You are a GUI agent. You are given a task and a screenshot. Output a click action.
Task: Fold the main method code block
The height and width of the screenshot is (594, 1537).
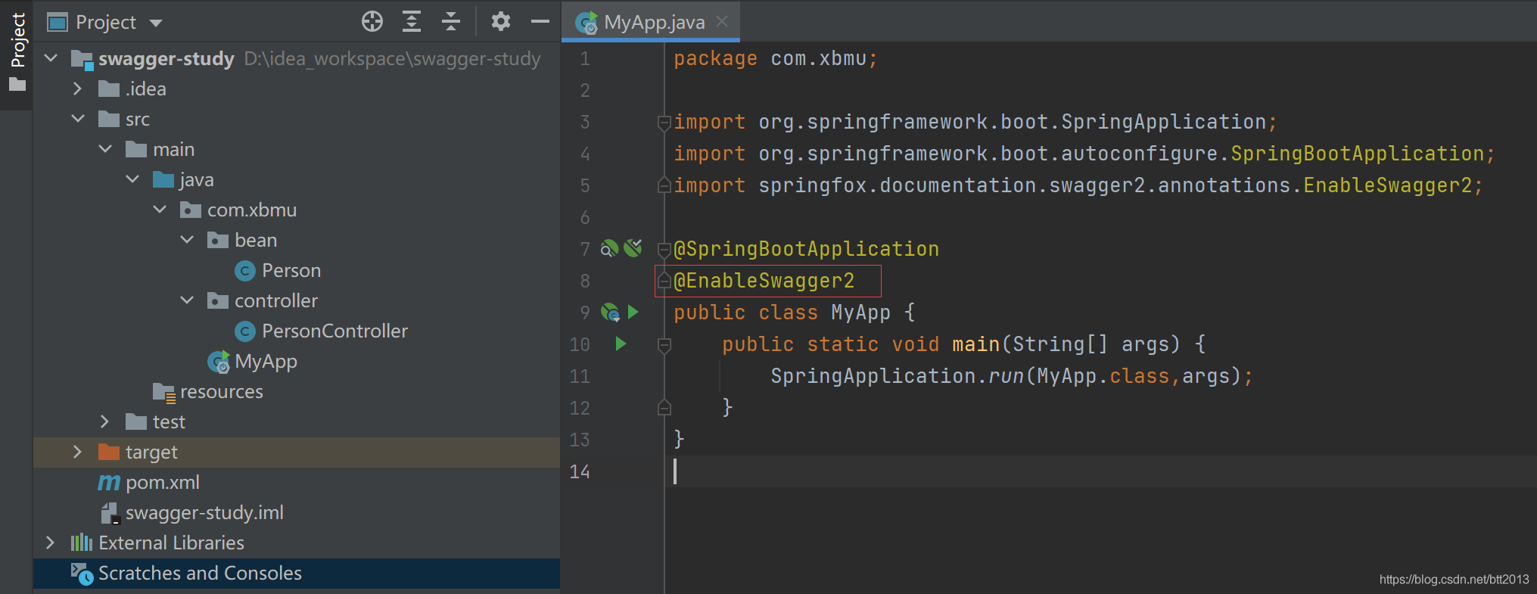(x=664, y=345)
